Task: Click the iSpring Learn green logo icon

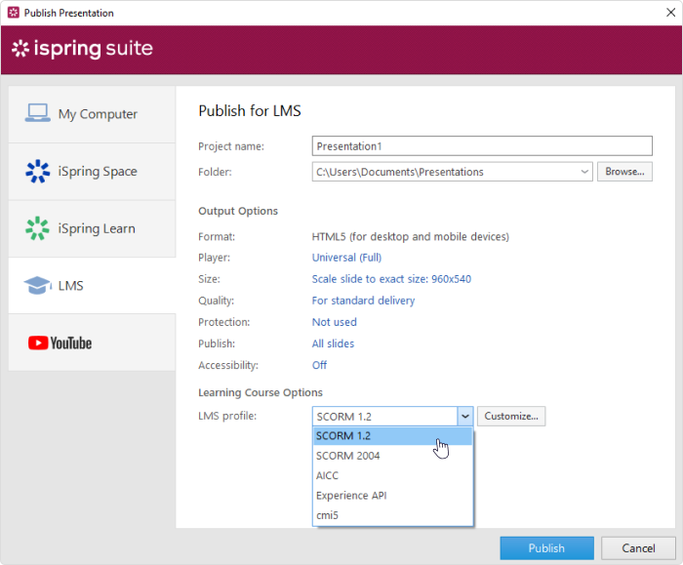Action: pyautogui.click(x=37, y=228)
